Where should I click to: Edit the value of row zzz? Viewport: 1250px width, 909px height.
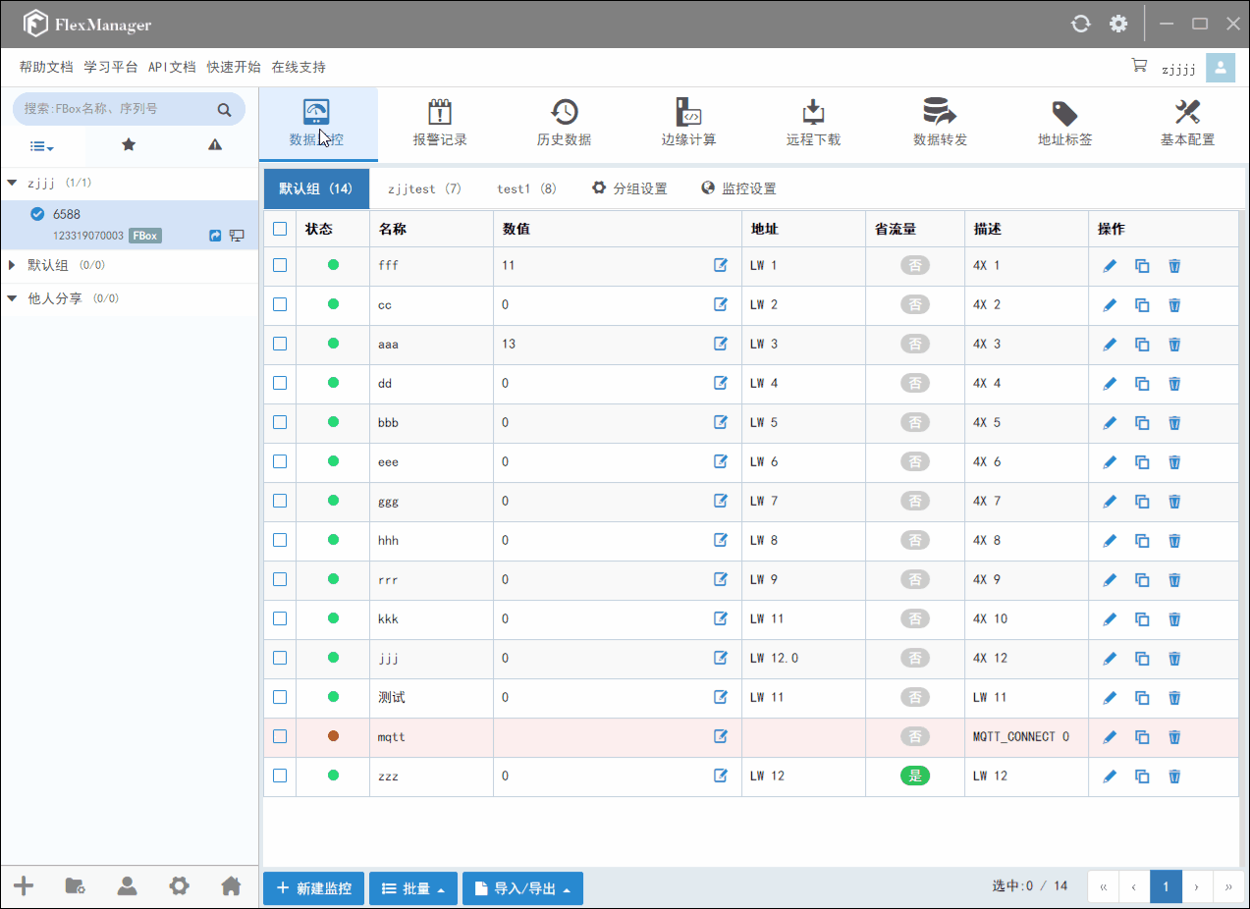coord(721,776)
